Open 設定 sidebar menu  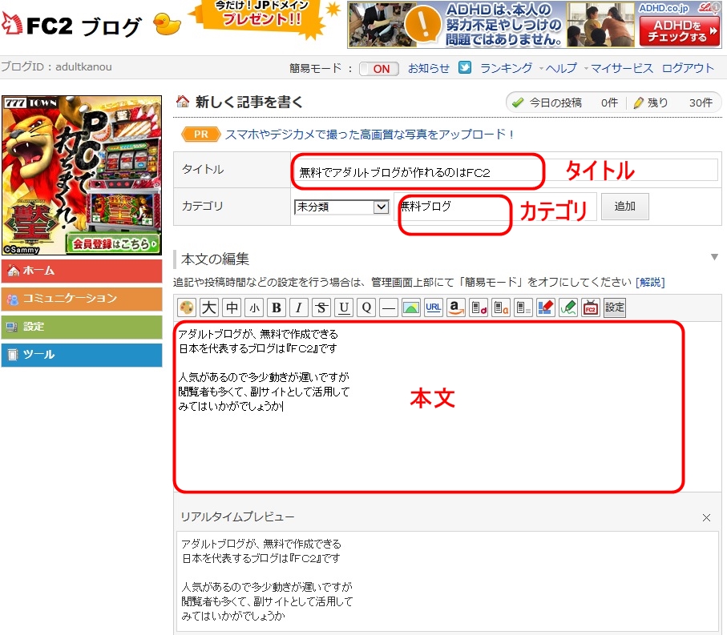tap(82, 327)
